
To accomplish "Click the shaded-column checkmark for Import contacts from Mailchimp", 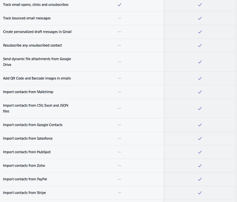I will [x=200, y=92].
